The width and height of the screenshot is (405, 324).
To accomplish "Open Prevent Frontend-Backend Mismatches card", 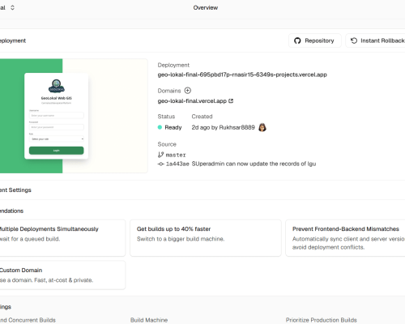I will (x=345, y=238).
